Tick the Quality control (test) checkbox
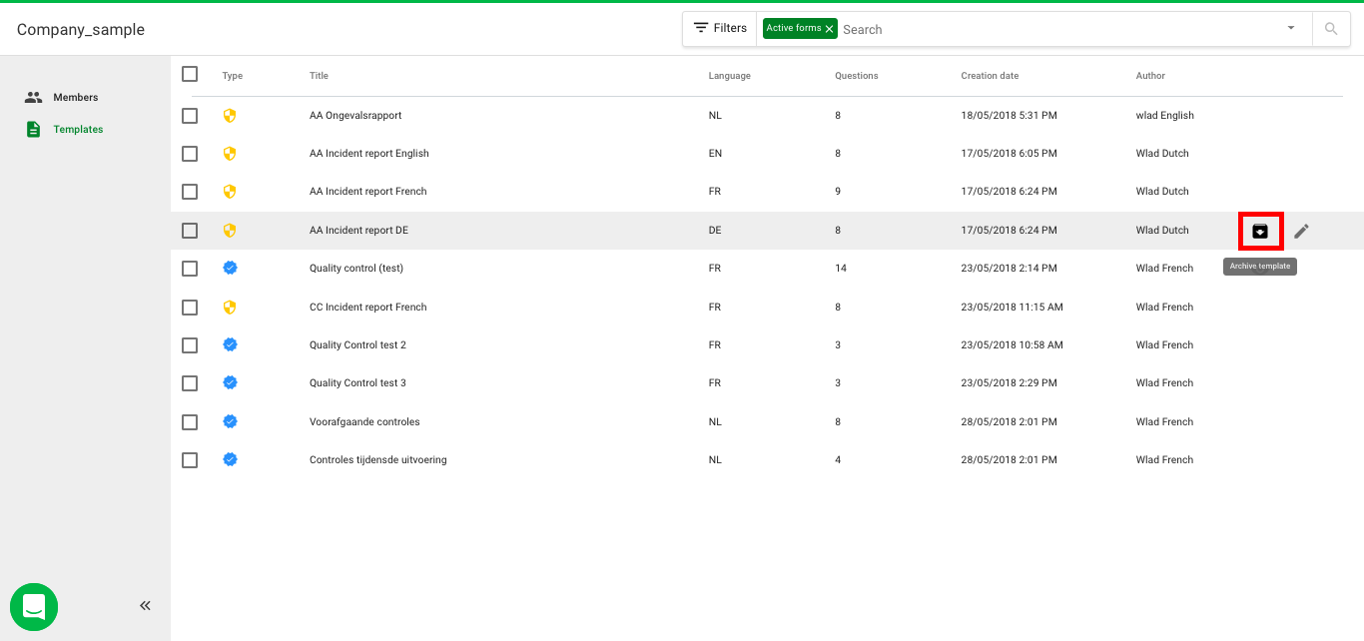 (x=190, y=269)
